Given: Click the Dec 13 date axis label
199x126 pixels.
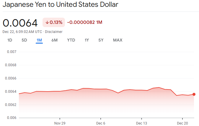Looking at the screenshot, I should tap(142, 123).
